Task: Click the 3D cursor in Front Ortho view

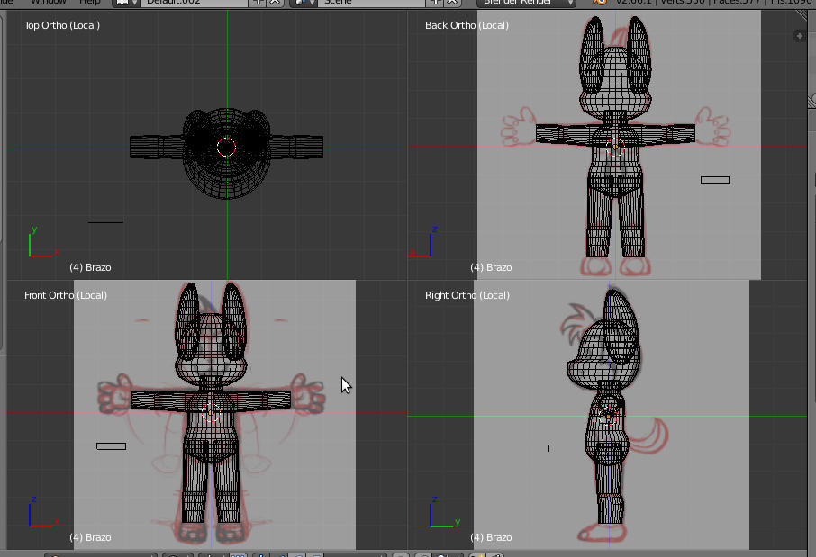Action: [211, 413]
